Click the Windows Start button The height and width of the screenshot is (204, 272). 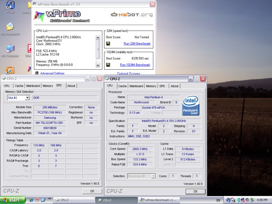click(13, 200)
